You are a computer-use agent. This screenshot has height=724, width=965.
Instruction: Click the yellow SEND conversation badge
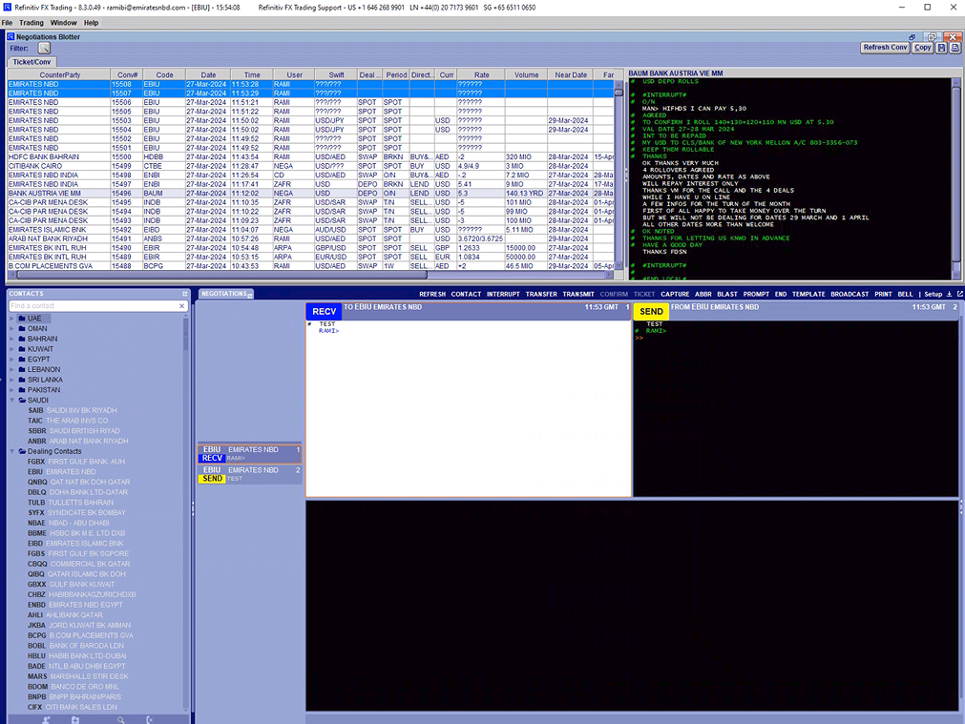tap(651, 311)
